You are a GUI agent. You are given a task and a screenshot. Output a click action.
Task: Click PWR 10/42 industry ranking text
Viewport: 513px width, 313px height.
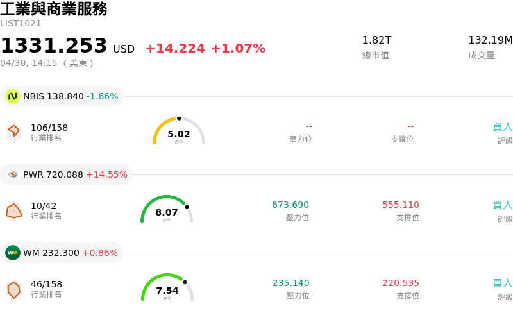[44, 206]
